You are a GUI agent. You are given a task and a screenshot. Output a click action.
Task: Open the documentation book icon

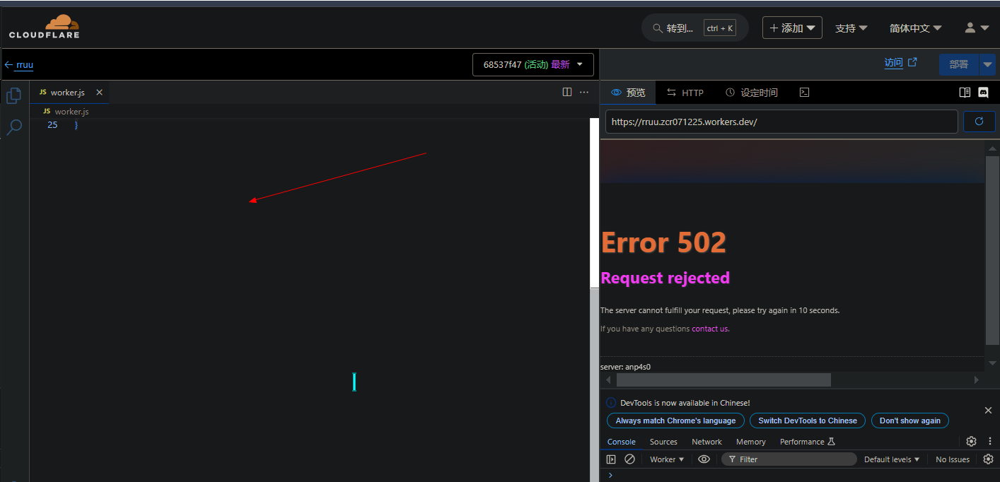click(x=965, y=93)
